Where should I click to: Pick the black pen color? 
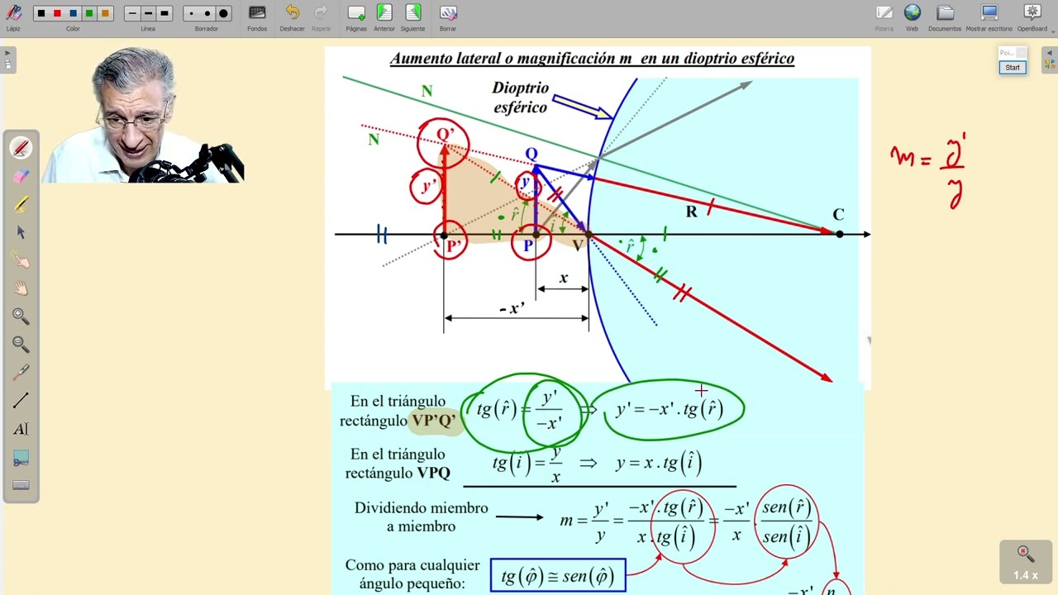click(x=41, y=13)
